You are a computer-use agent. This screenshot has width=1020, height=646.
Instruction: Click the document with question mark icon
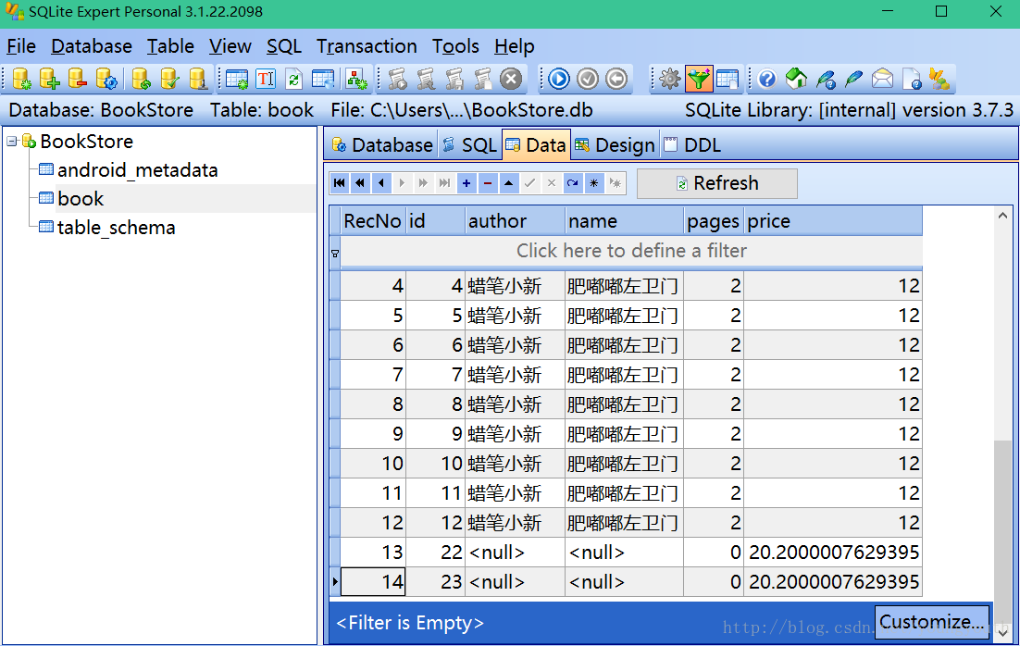(x=912, y=80)
